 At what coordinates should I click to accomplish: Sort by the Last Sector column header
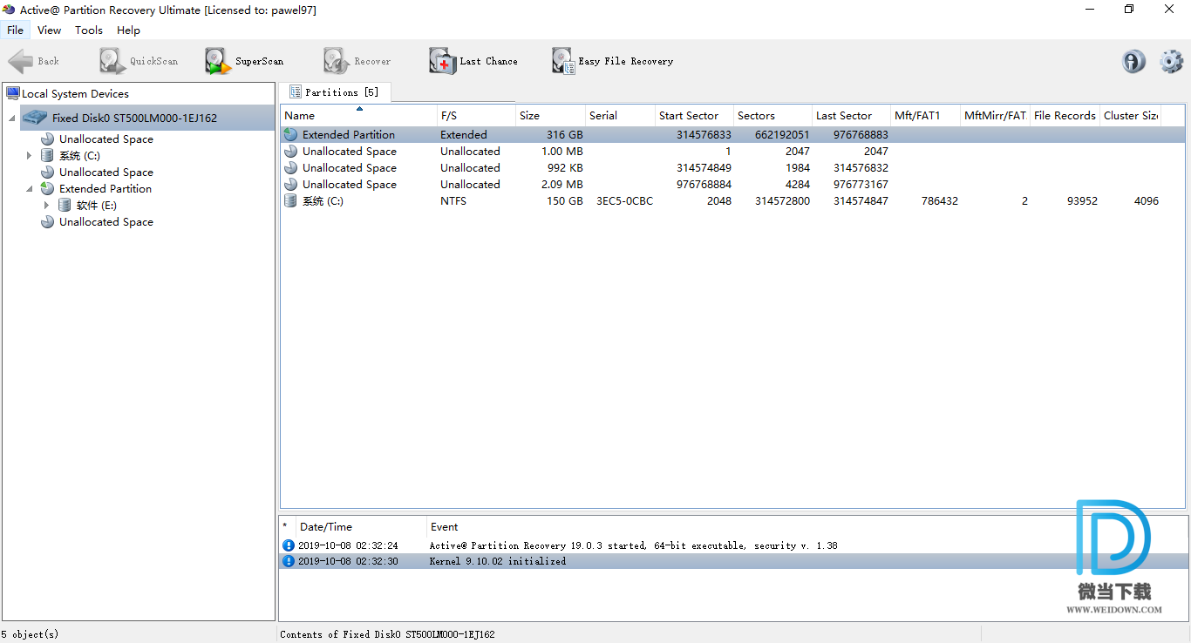851,115
